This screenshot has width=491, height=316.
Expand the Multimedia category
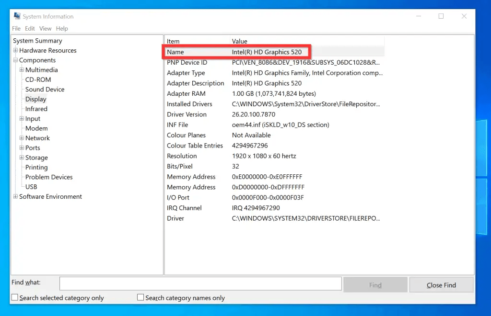(x=22, y=69)
